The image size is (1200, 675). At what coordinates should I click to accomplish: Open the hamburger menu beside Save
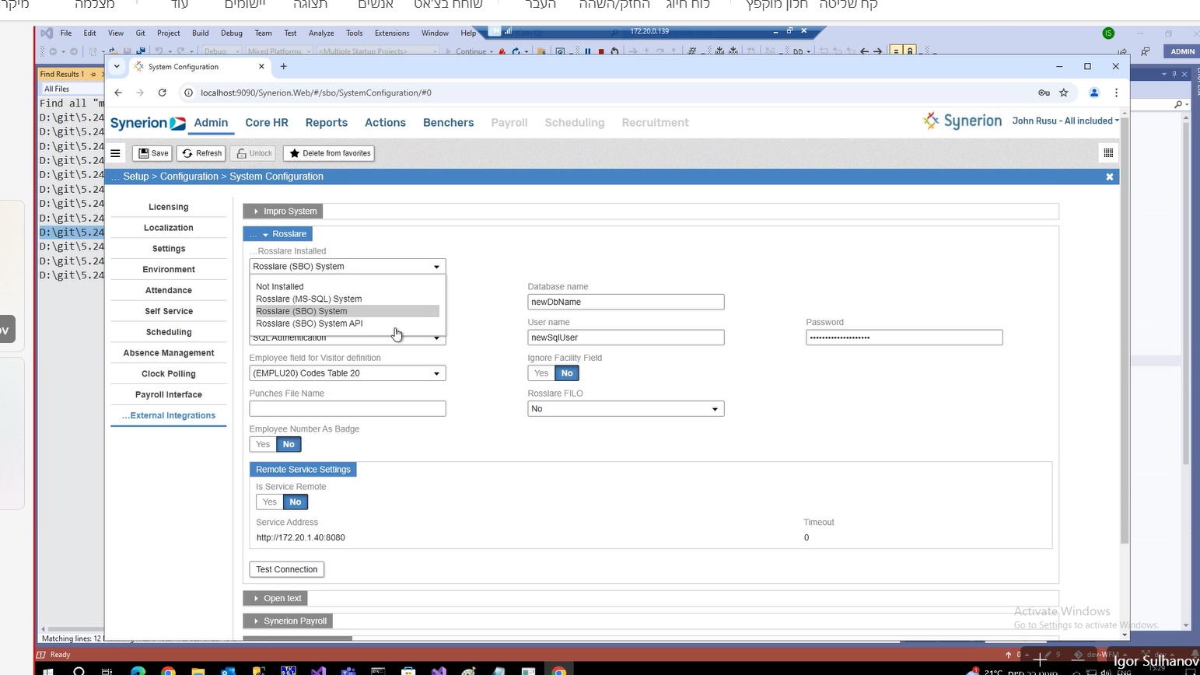tap(115, 153)
